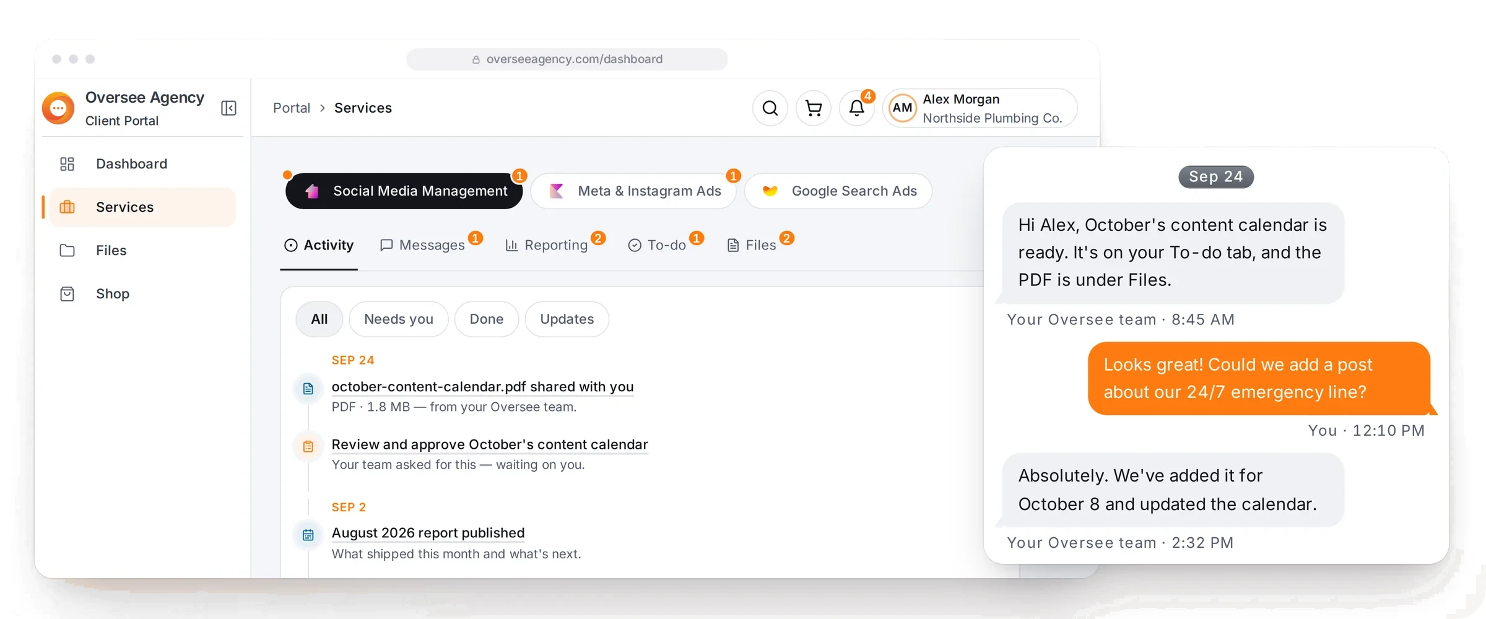Click the Shop bag icon in sidebar
1486x619 pixels.
67,294
